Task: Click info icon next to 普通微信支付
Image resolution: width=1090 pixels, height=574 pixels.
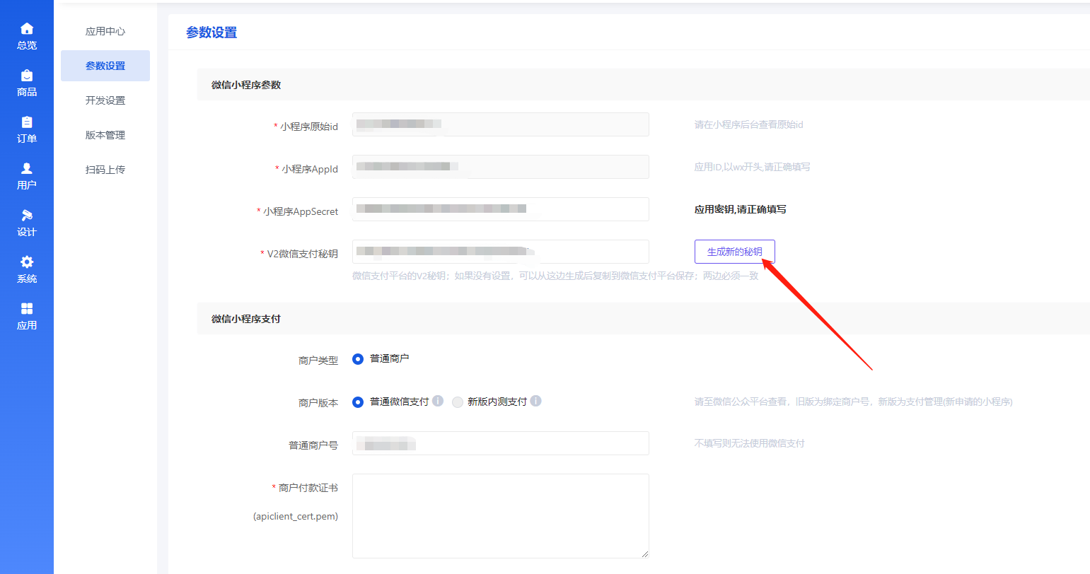Action: [x=438, y=401]
